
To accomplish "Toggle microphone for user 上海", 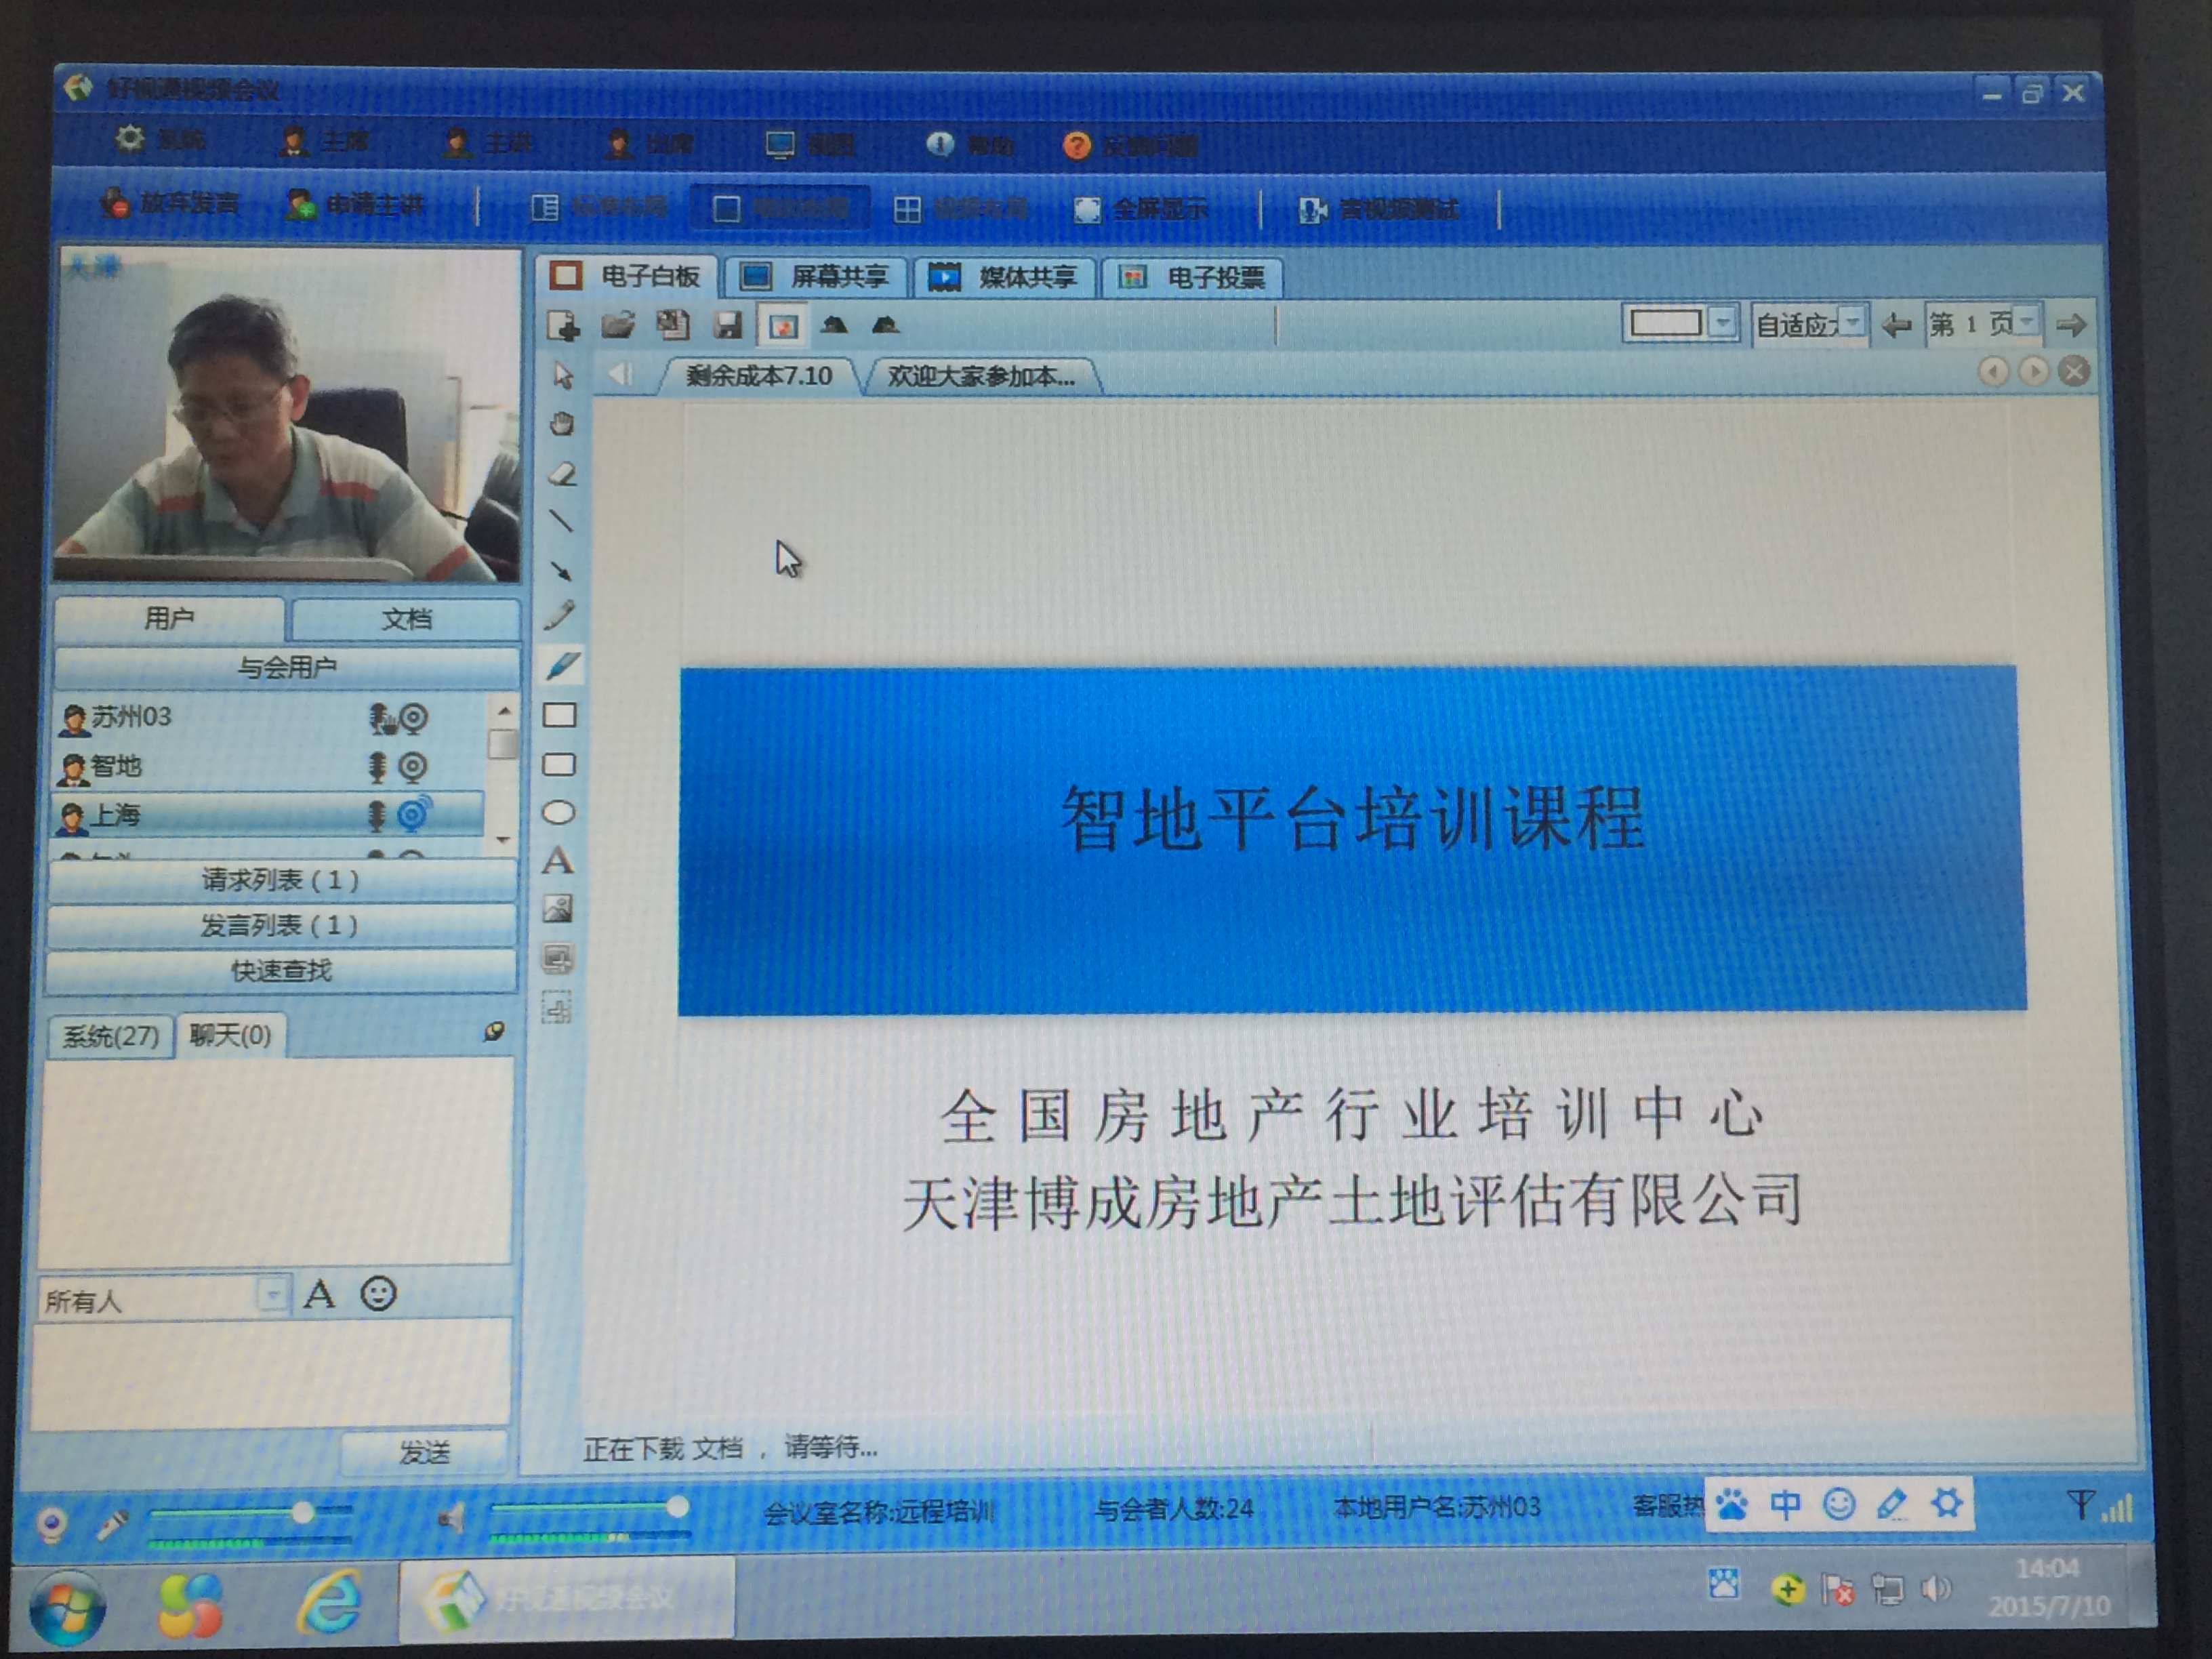I will tap(377, 815).
